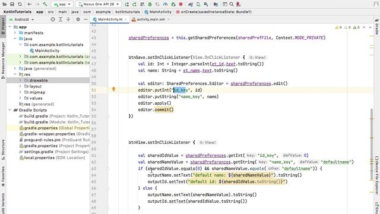The width and height of the screenshot is (380, 214).
Task: Fold the btnSave listener block at line 46
Action: 108,58
